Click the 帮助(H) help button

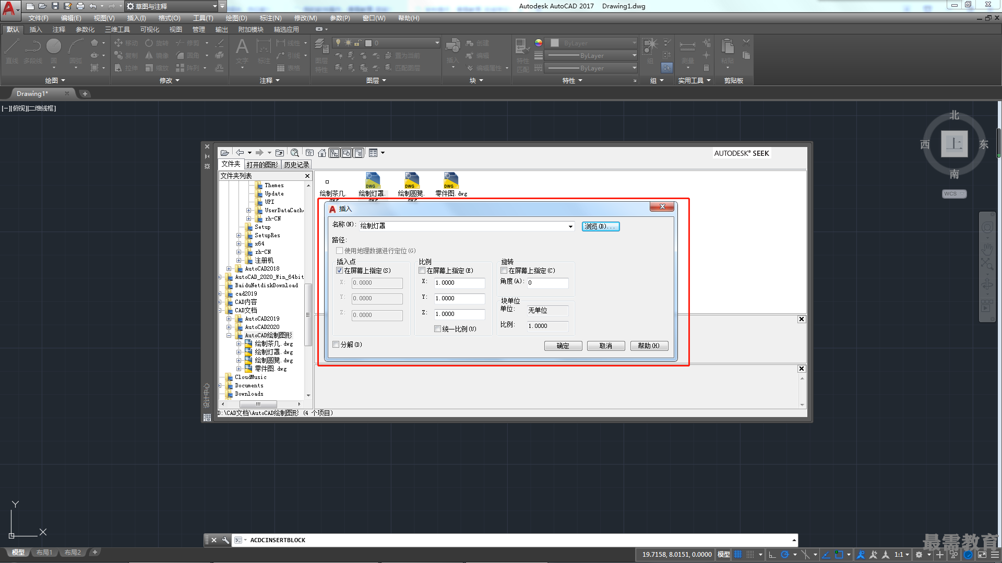point(649,346)
